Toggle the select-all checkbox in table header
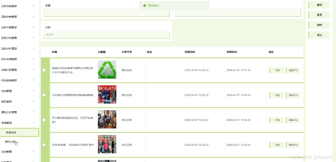The height and width of the screenshot is (162, 336). click(x=44, y=52)
